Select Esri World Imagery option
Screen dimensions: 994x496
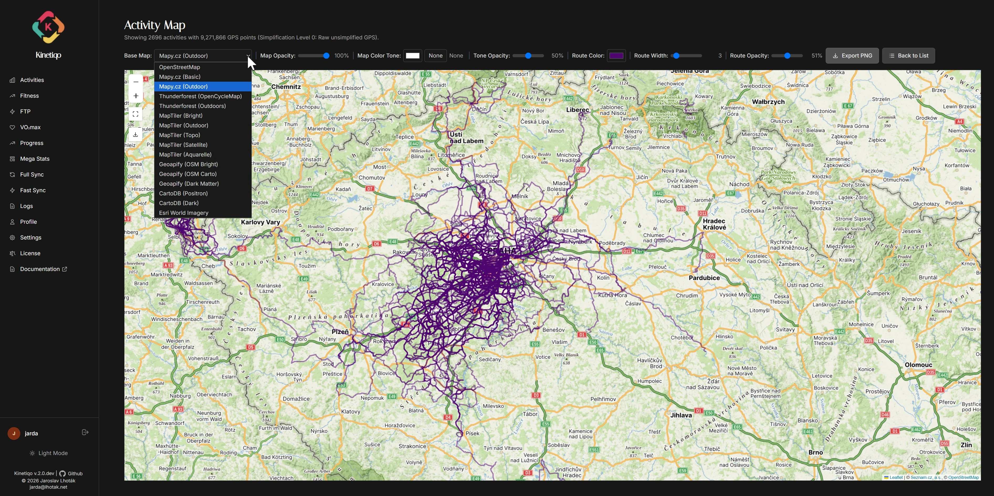pos(203,213)
